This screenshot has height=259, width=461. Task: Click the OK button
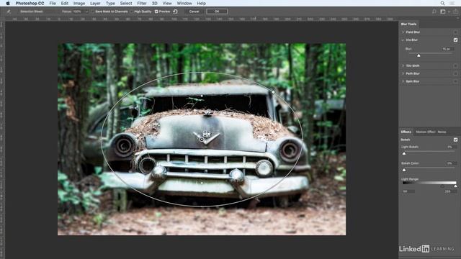coord(217,12)
